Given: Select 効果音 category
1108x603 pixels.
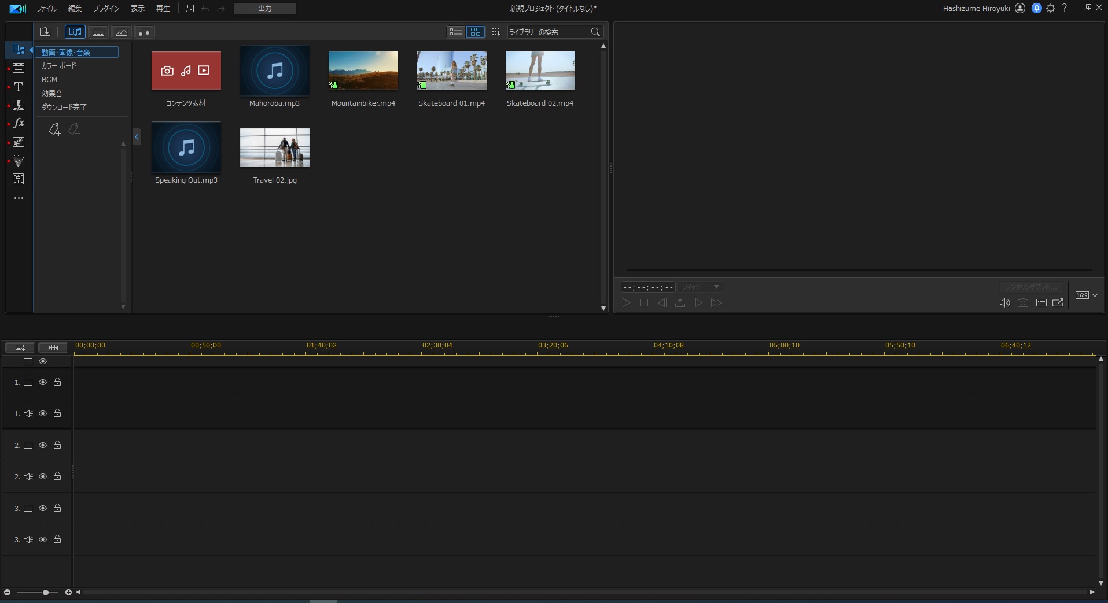Looking at the screenshot, I should point(52,94).
